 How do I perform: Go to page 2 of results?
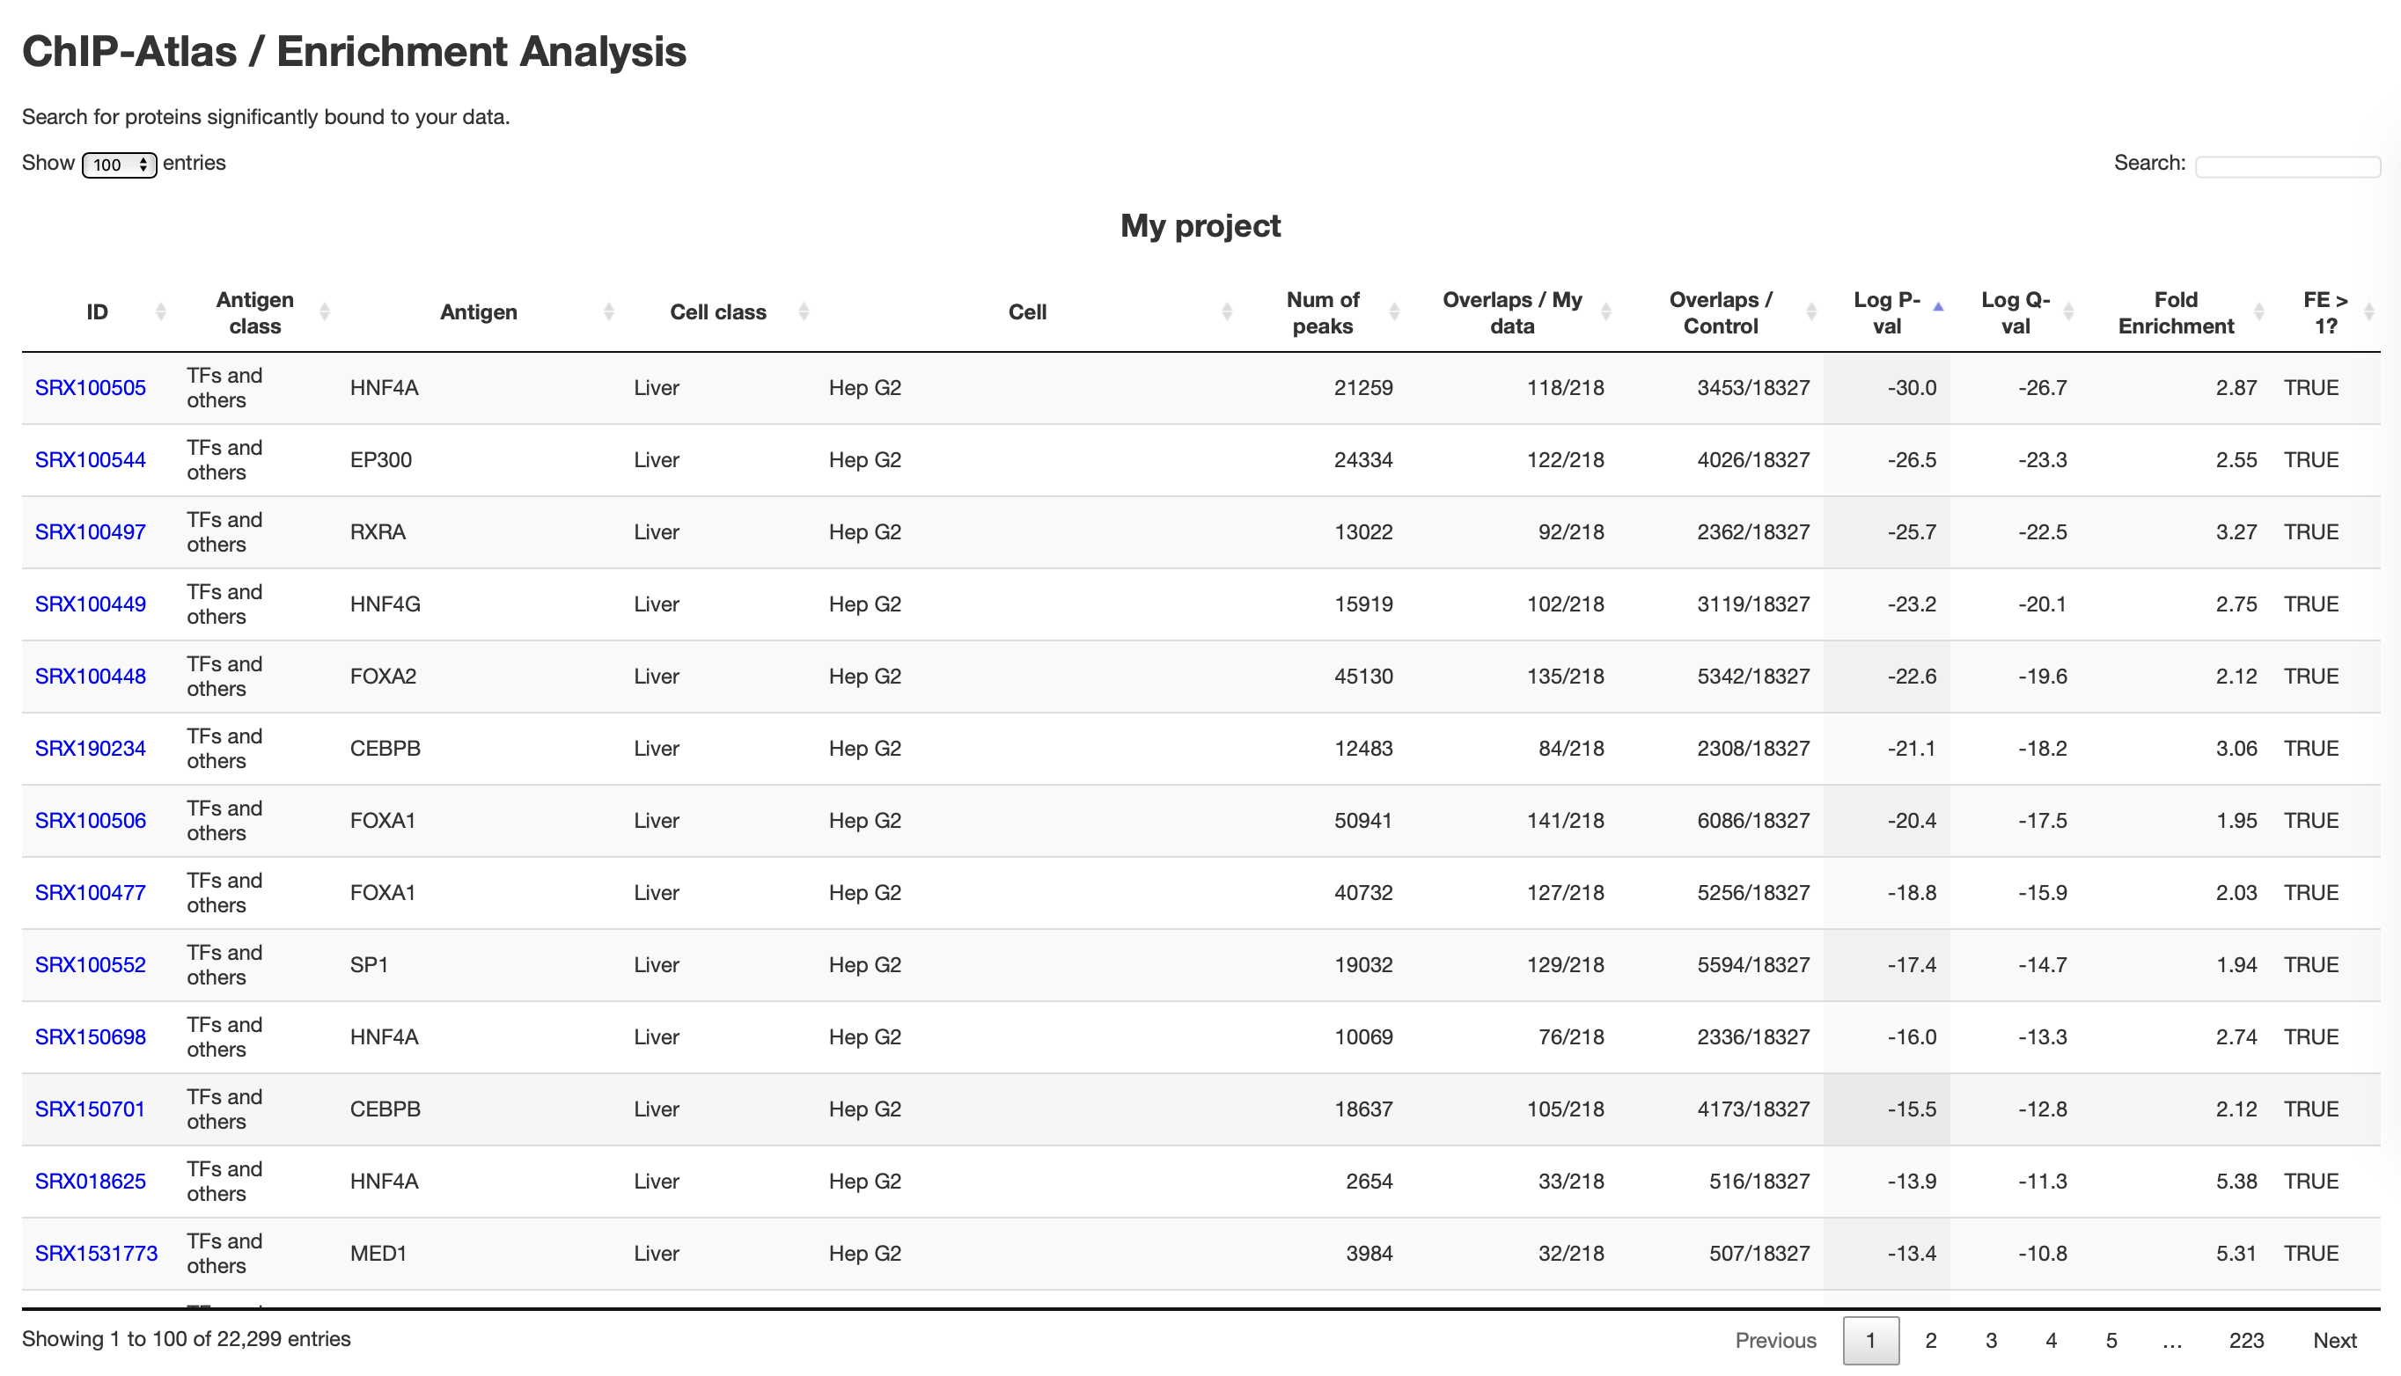(x=1930, y=1340)
